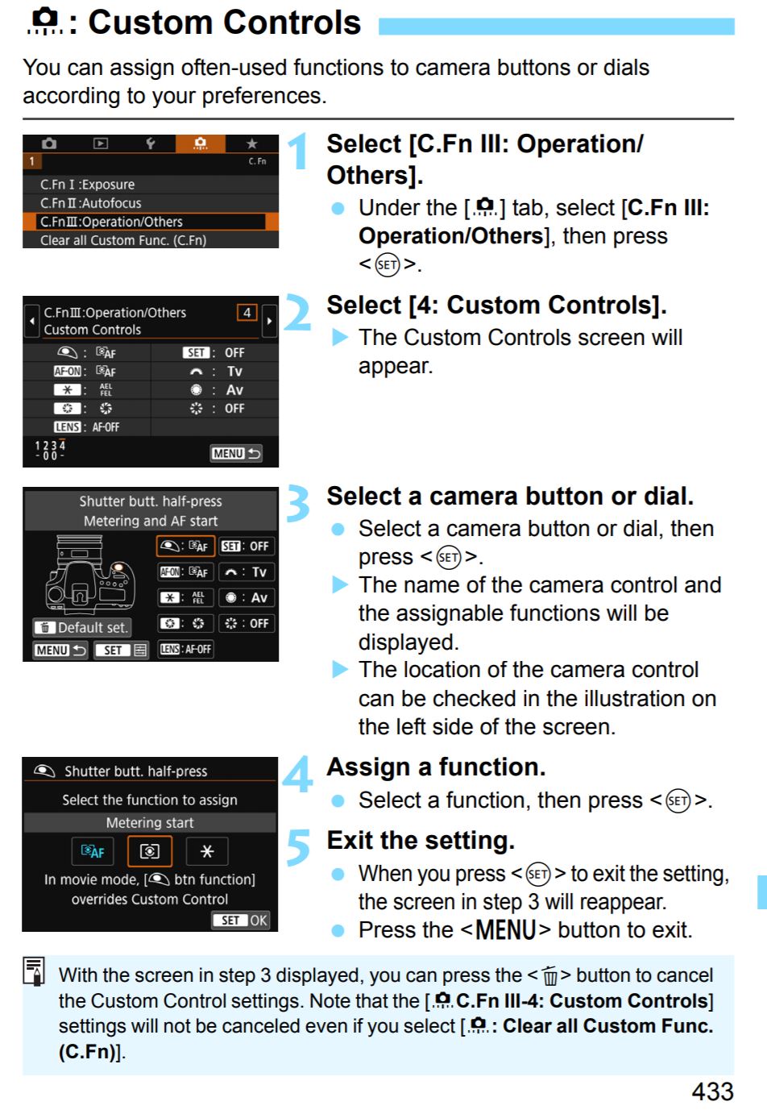Image resolution: width=767 pixels, height=1114 pixels.
Task: Pick the AE lock star button setting
Action: 185,598
